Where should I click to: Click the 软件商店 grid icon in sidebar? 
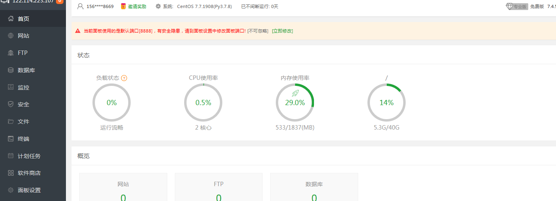11,173
